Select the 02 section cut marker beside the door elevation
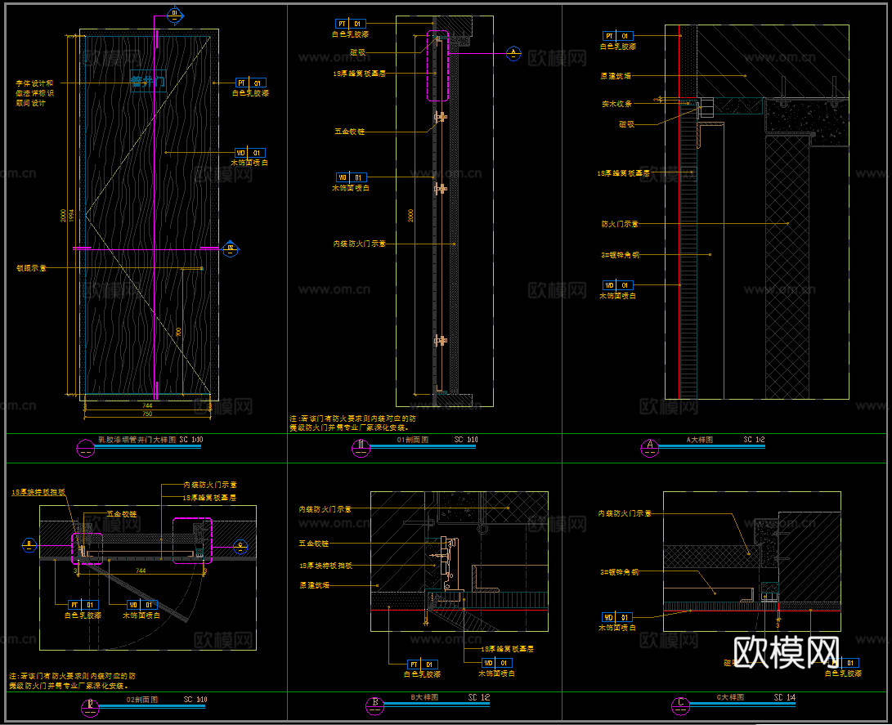The height and width of the screenshot is (725, 892). 231,248
